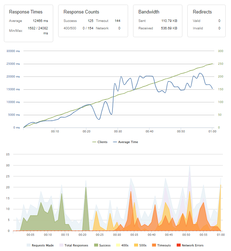Select the Received value 536.69 KB

coord(169,28)
